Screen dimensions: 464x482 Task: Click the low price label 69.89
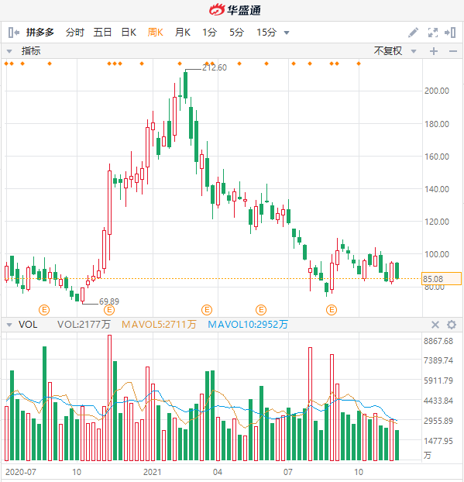[x=108, y=301]
